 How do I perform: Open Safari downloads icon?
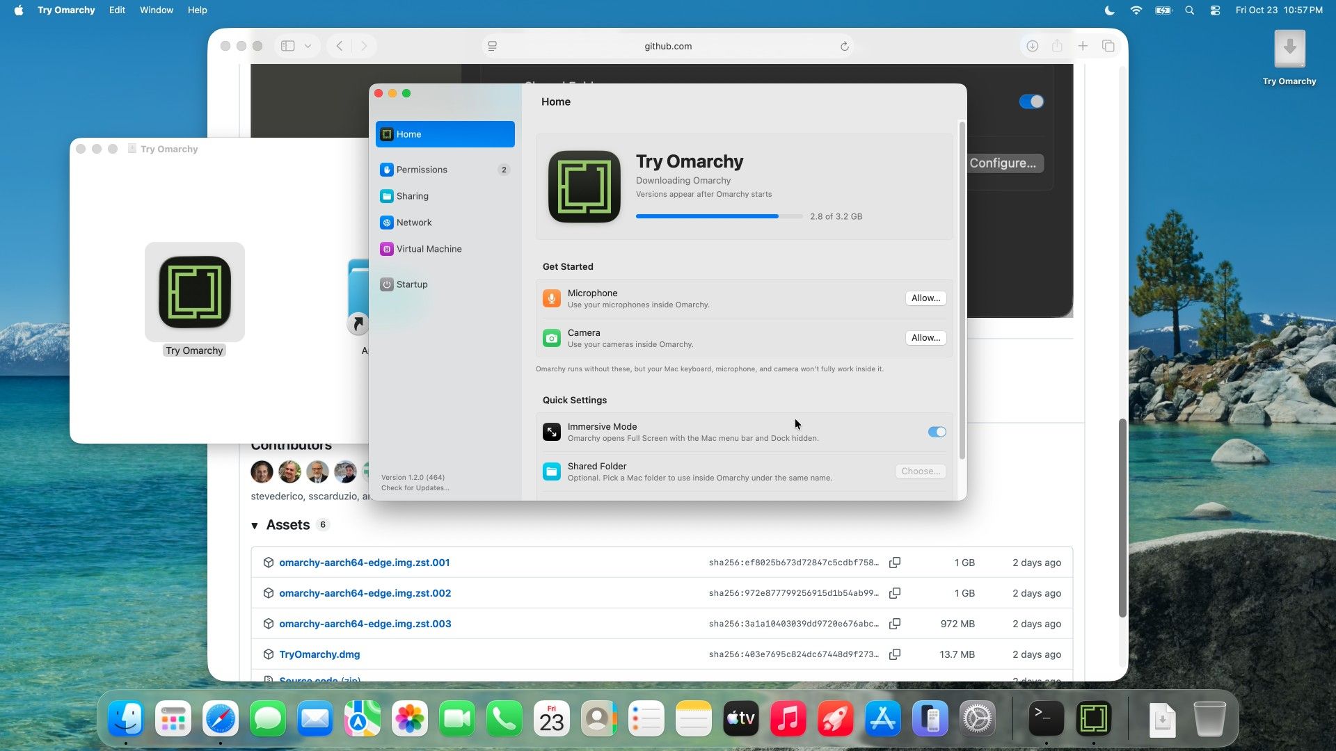(1032, 46)
